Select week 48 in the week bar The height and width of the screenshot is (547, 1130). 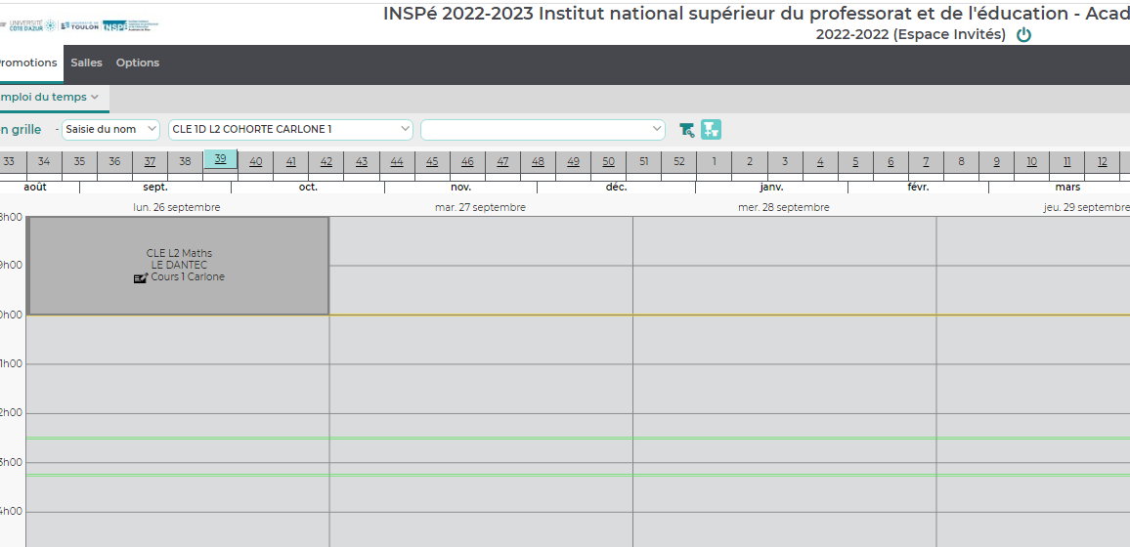[539, 161]
